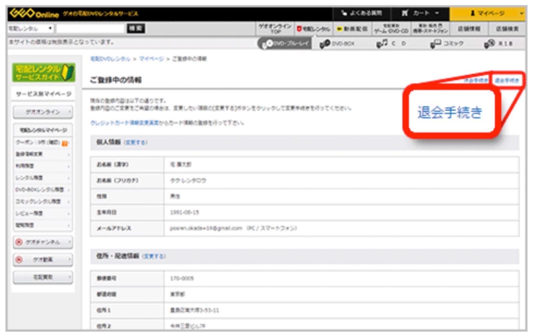This screenshot has width=534, height=336.
Task: Click the red circle icon on ゲオチャンネル
Action: (x=19, y=242)
